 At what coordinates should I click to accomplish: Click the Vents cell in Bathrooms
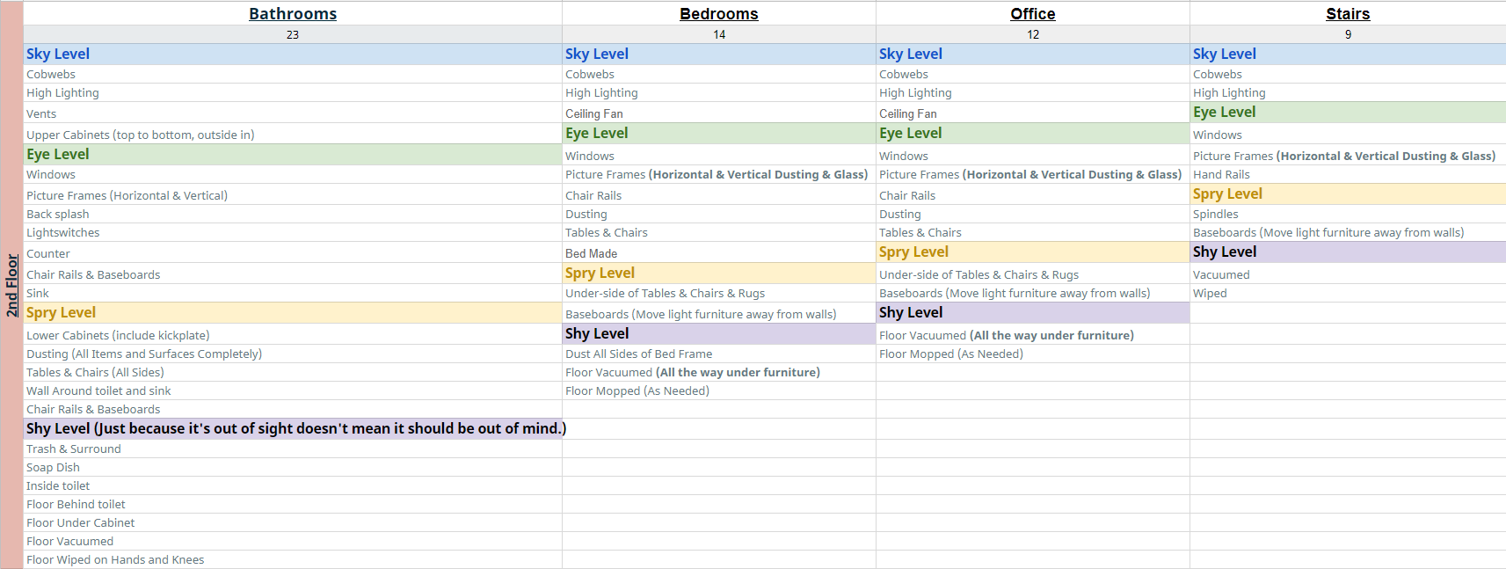pyautogui.click(x=293, y=113)
